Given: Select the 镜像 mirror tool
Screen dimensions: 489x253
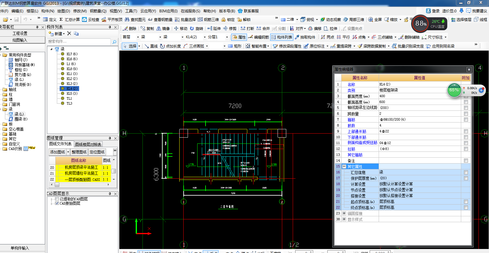Looking at the screenshot, I should point(163,28).
